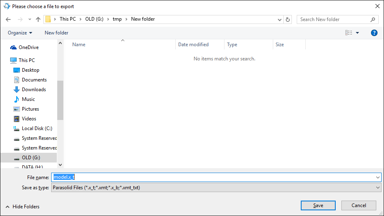Open the Downloads folder in sidebar
This screenshot has height=216, width=384.
point(34,90)
